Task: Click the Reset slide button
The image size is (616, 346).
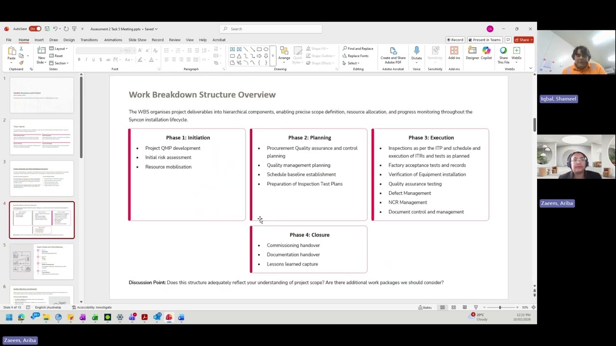Action: (56, 56)
